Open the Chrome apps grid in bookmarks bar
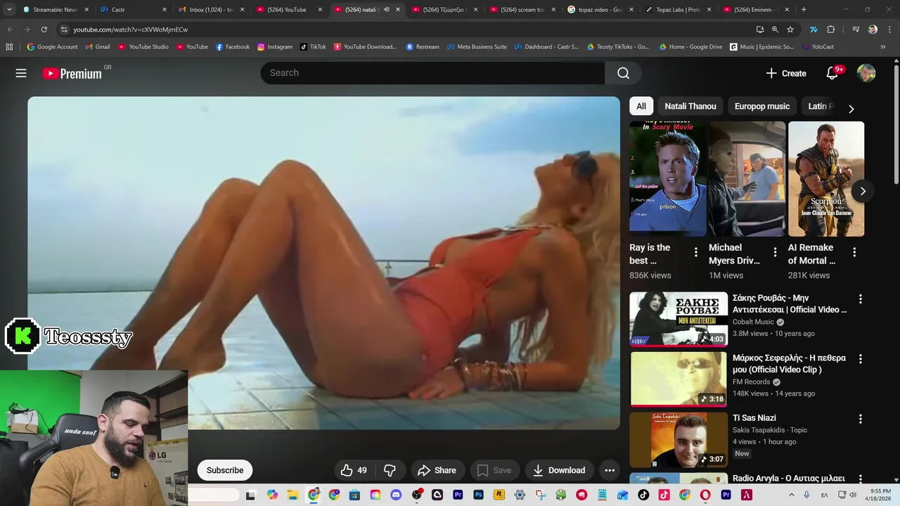The width and height of the screenshot is (900, 506). pos(9,47)
